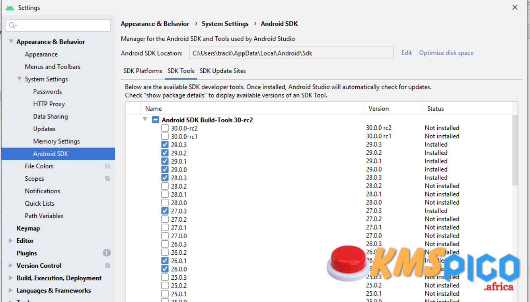Click the Android SDK Location path field

[x=291, y=53]
